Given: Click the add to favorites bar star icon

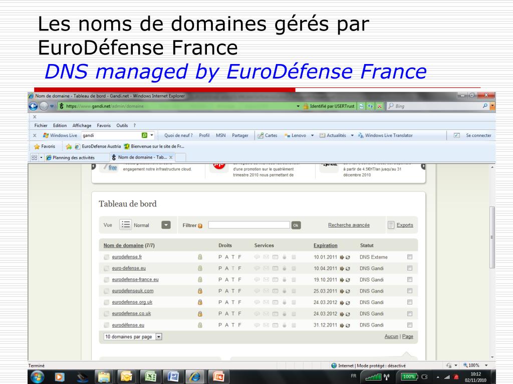Looking at the screenshot, I should (x=68, y=146).
